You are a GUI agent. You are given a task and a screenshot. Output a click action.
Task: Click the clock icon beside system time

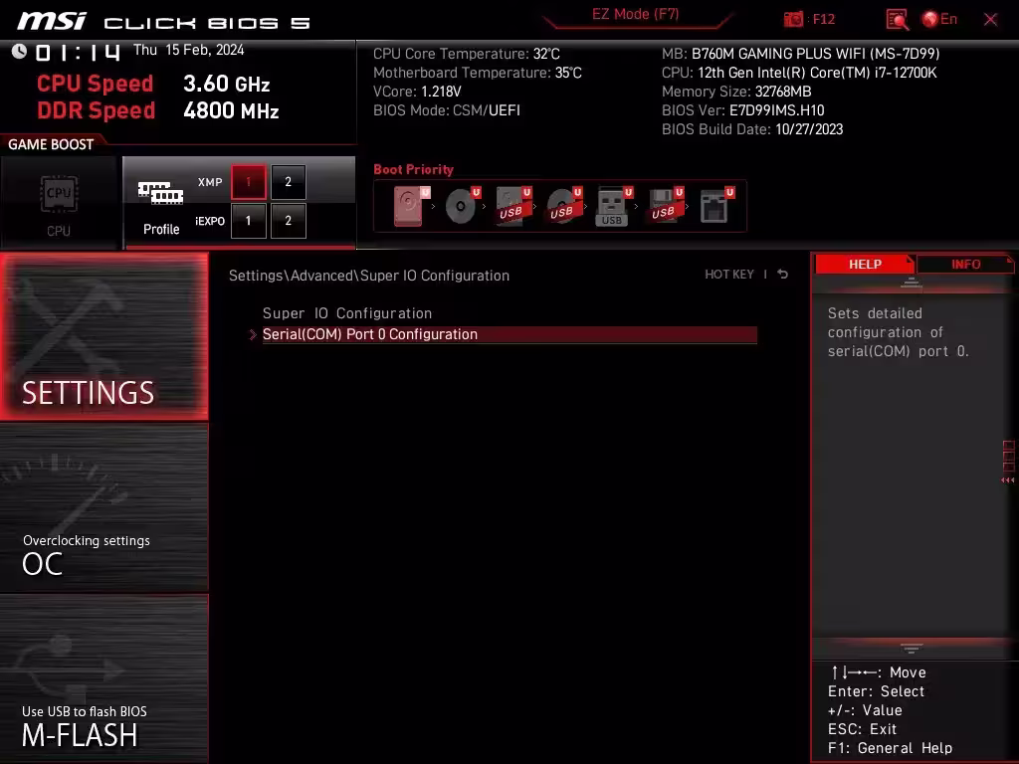click(x=19, y=52)
